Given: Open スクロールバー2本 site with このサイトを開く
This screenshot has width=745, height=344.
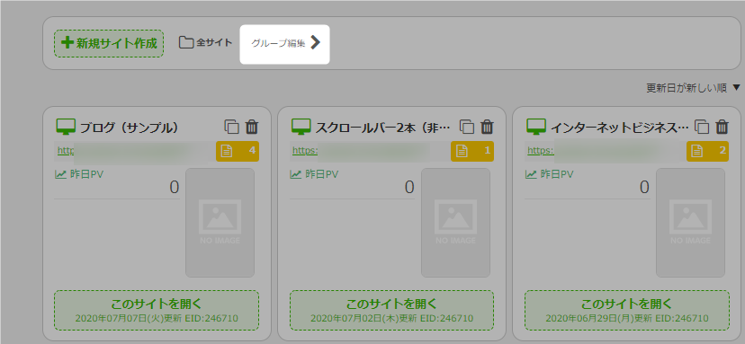Looking at the screenshot, I should click(391, 310).
